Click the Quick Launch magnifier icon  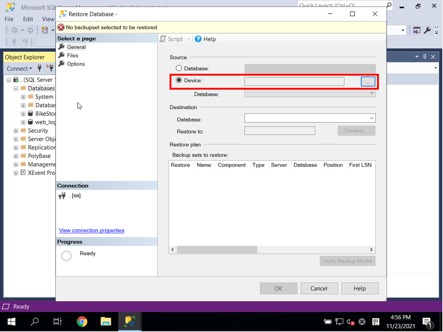(389, 6)
